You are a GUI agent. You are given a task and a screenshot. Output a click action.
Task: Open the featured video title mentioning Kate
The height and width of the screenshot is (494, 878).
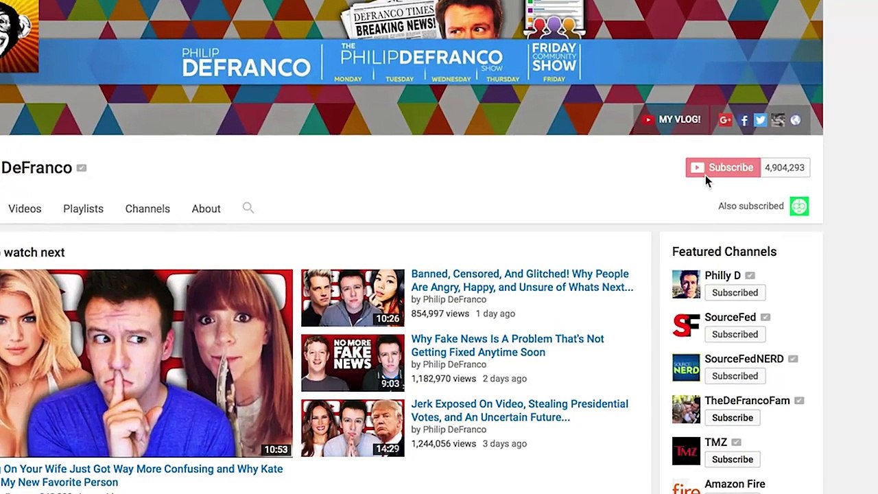click(141, 475)
